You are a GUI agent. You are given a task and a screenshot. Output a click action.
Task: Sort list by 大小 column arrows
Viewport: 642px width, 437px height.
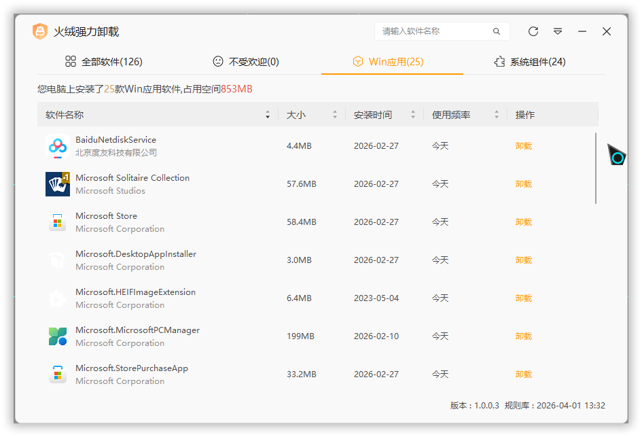[335, 115]
